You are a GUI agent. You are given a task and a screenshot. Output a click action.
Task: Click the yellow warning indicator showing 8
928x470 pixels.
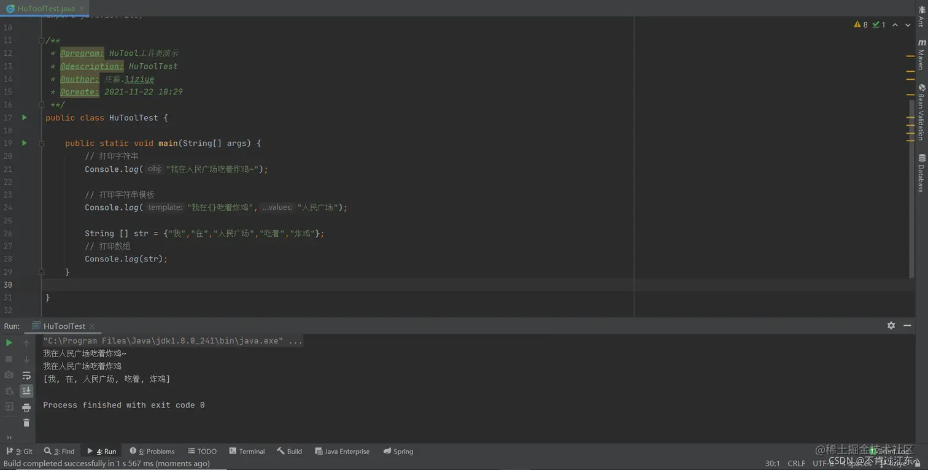pos(860,25)
